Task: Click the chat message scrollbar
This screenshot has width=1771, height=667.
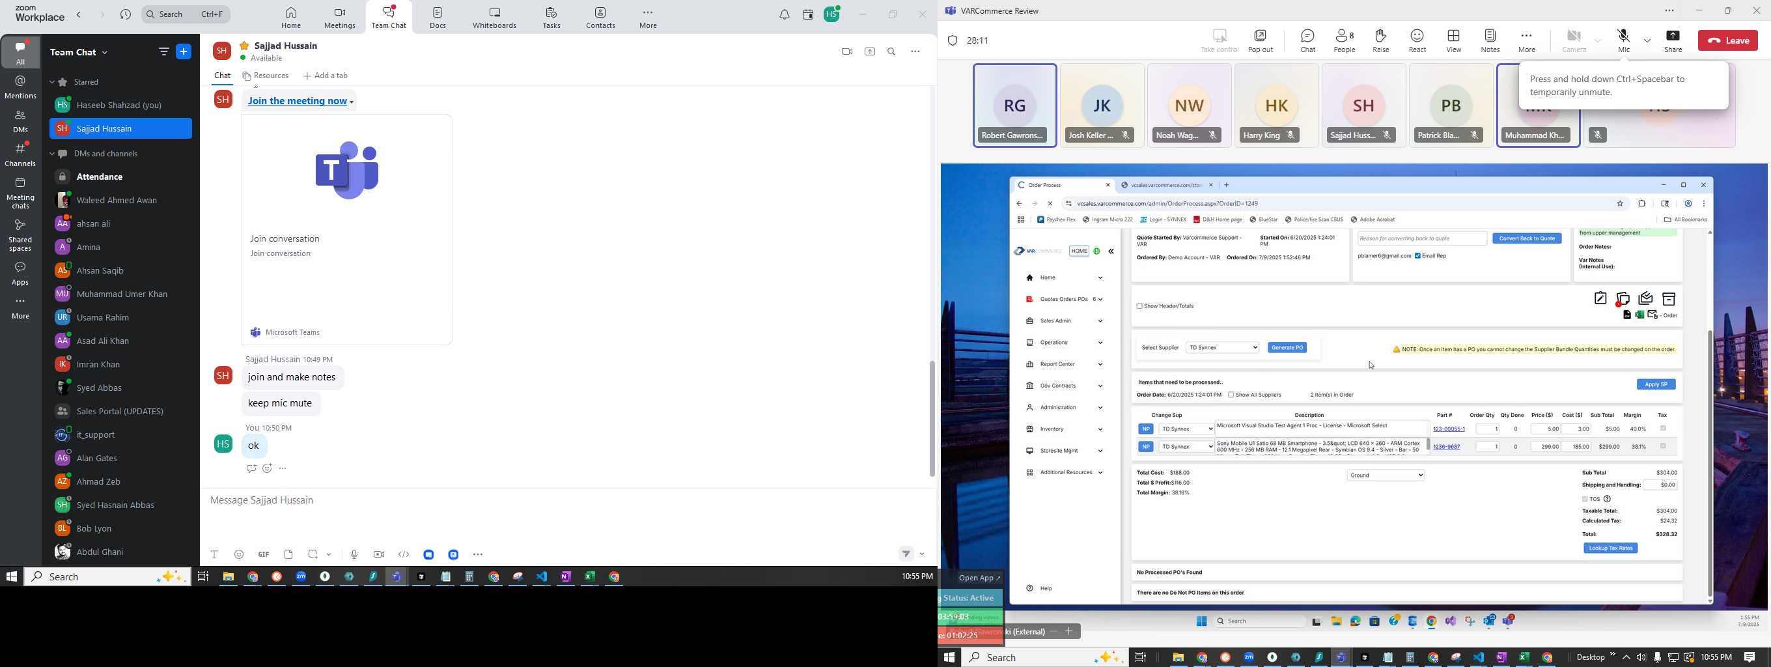Action: pos(932,418)
